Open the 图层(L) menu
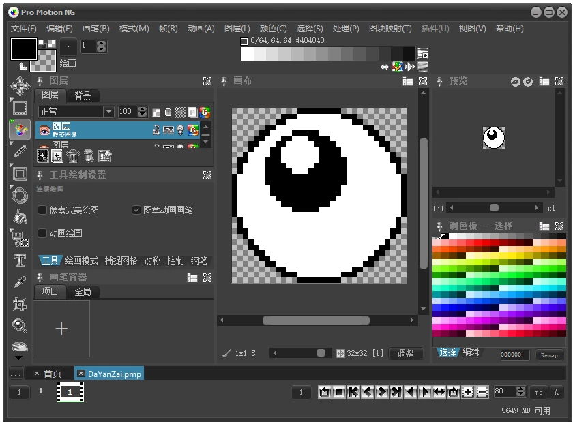573x422 pixels. tap(236, 29)
